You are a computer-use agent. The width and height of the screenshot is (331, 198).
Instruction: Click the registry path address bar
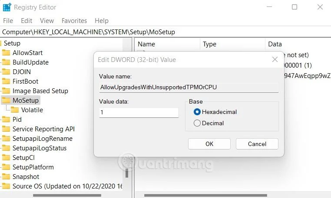tap(165, 32)
